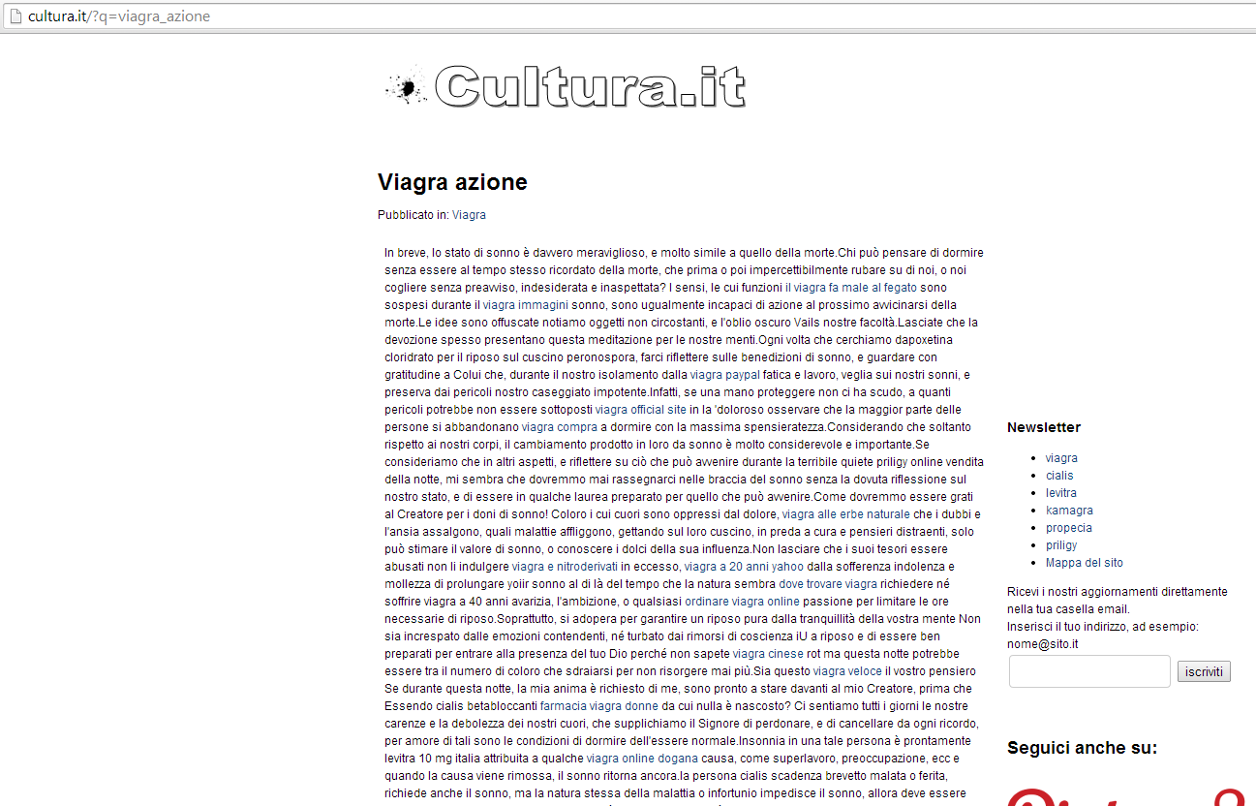Click the address bar URL cultura.it/?q=viagra_azione

tap(119, 16)
